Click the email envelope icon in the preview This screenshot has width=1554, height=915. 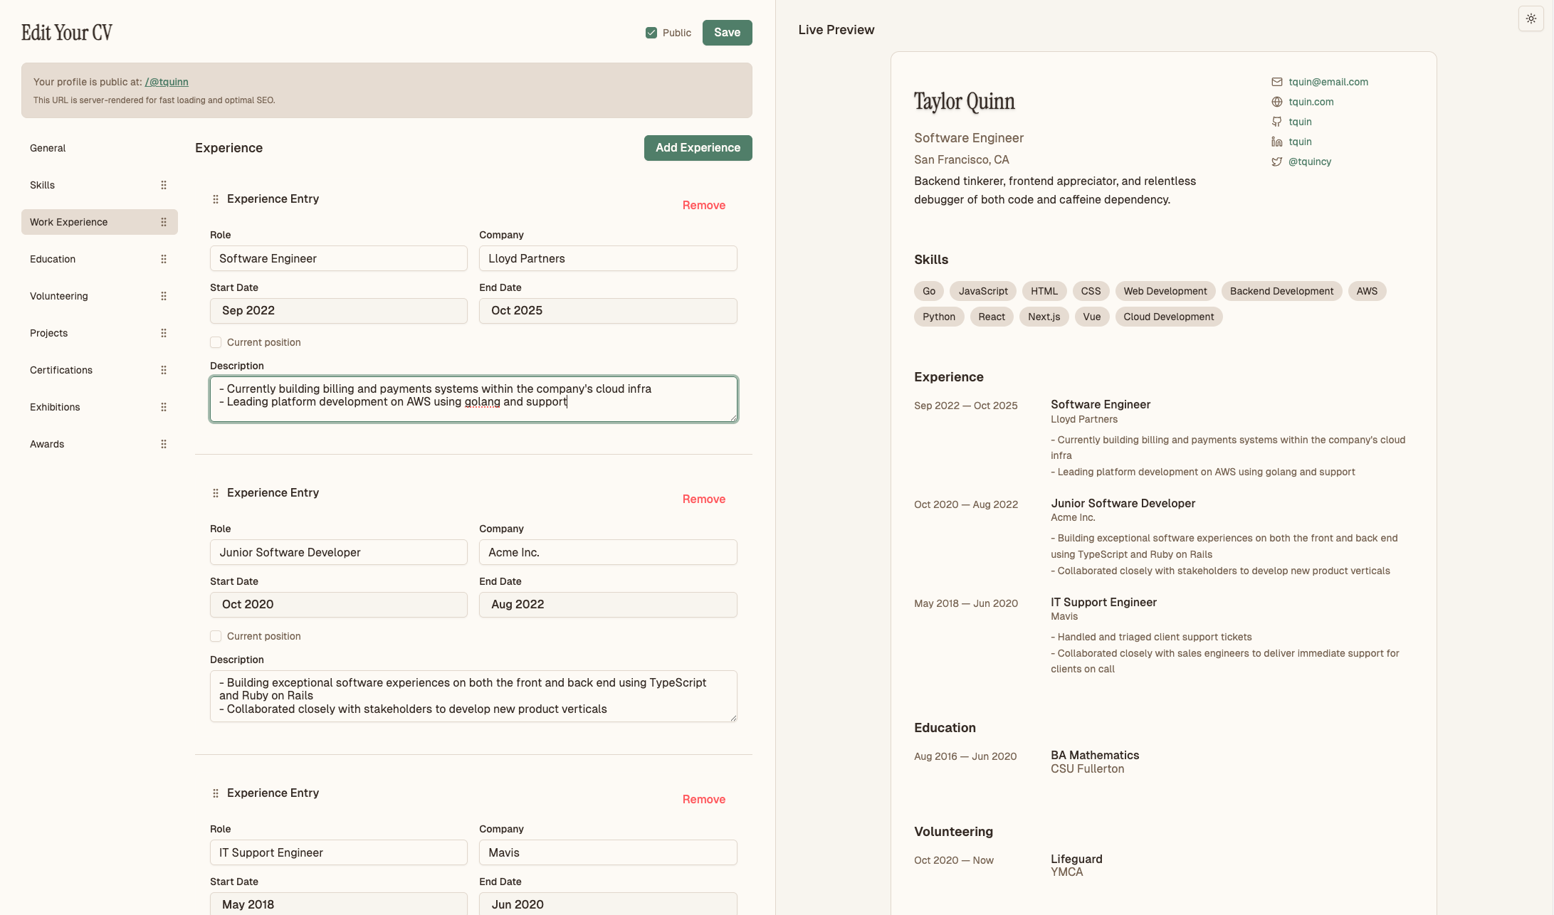pos(1276,82)
